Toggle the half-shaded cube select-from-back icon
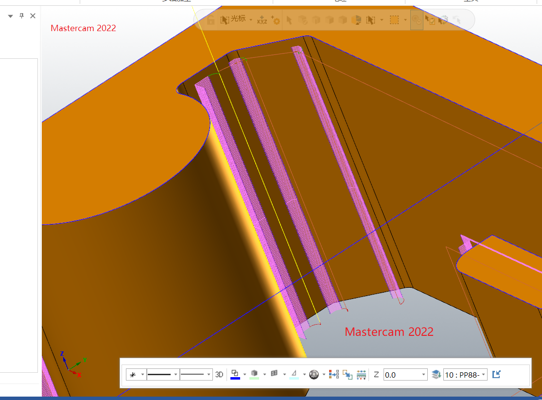The width and height of the screenshot is (542, 400). [x=356, y=20]
